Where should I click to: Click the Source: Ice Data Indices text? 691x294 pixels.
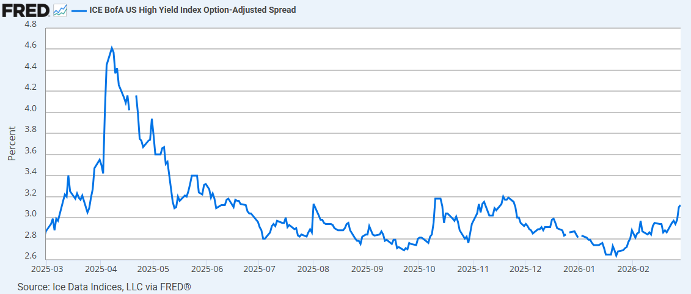pyautogui.click(x=104, y=287)
